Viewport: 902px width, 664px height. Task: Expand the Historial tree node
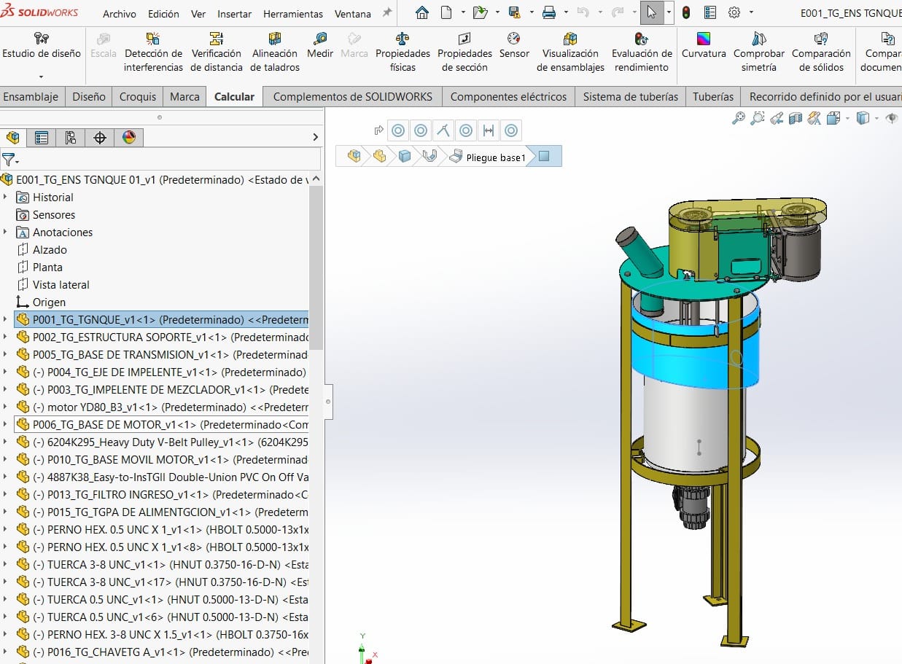6,198
